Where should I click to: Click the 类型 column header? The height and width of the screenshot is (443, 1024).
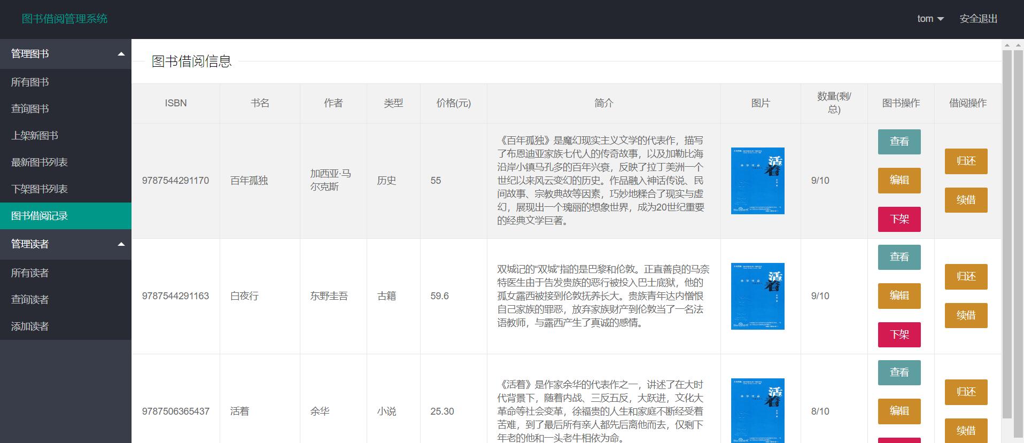click(x=393, y=103)
